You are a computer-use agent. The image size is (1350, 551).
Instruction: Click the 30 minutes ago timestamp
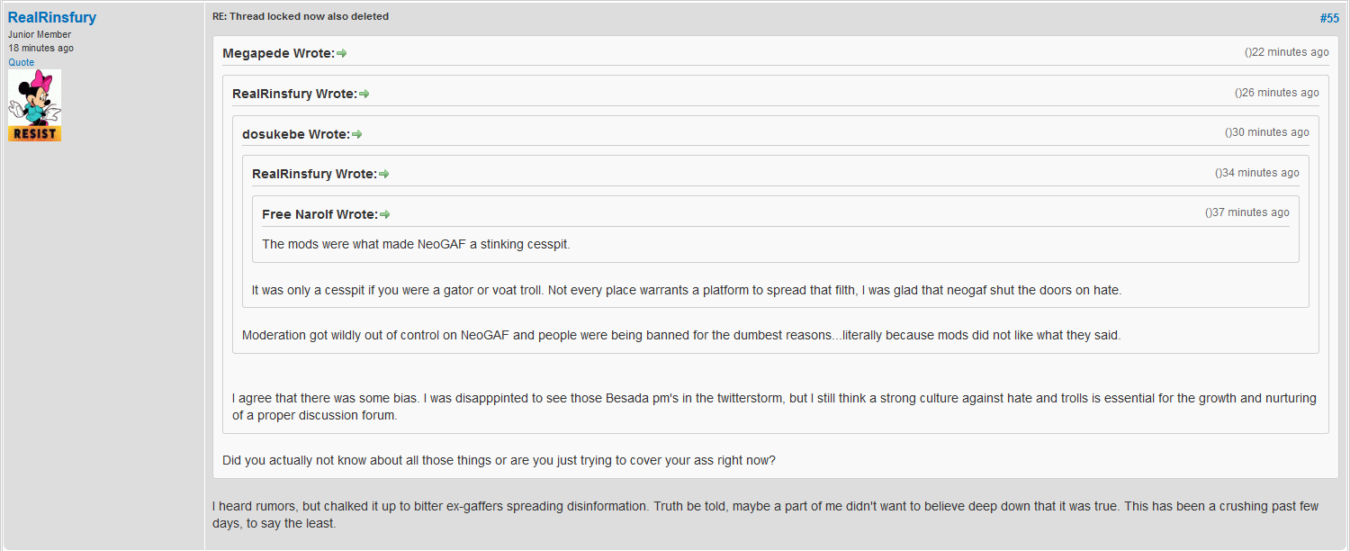(1271, 132)
